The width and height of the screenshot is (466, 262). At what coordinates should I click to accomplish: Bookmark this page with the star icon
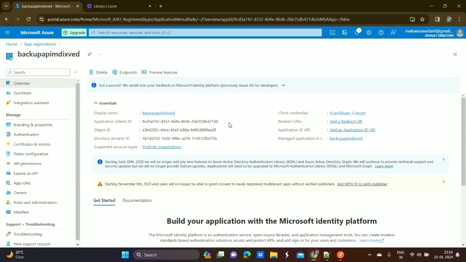pyautogui.click(x=422, y=19)
